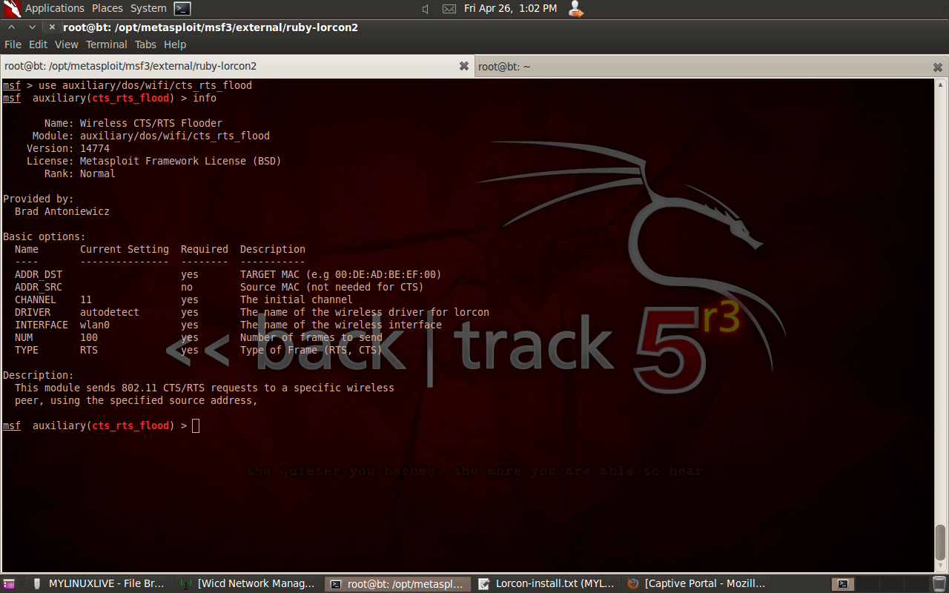Screen dimensions: 949x593
Task: Click the "NUM" option name
Action: (24, 337)
